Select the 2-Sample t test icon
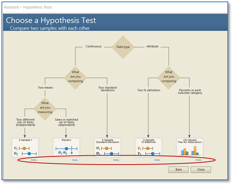Image resolution: width=233 pixels, height=185 pixels. (25, 147)
